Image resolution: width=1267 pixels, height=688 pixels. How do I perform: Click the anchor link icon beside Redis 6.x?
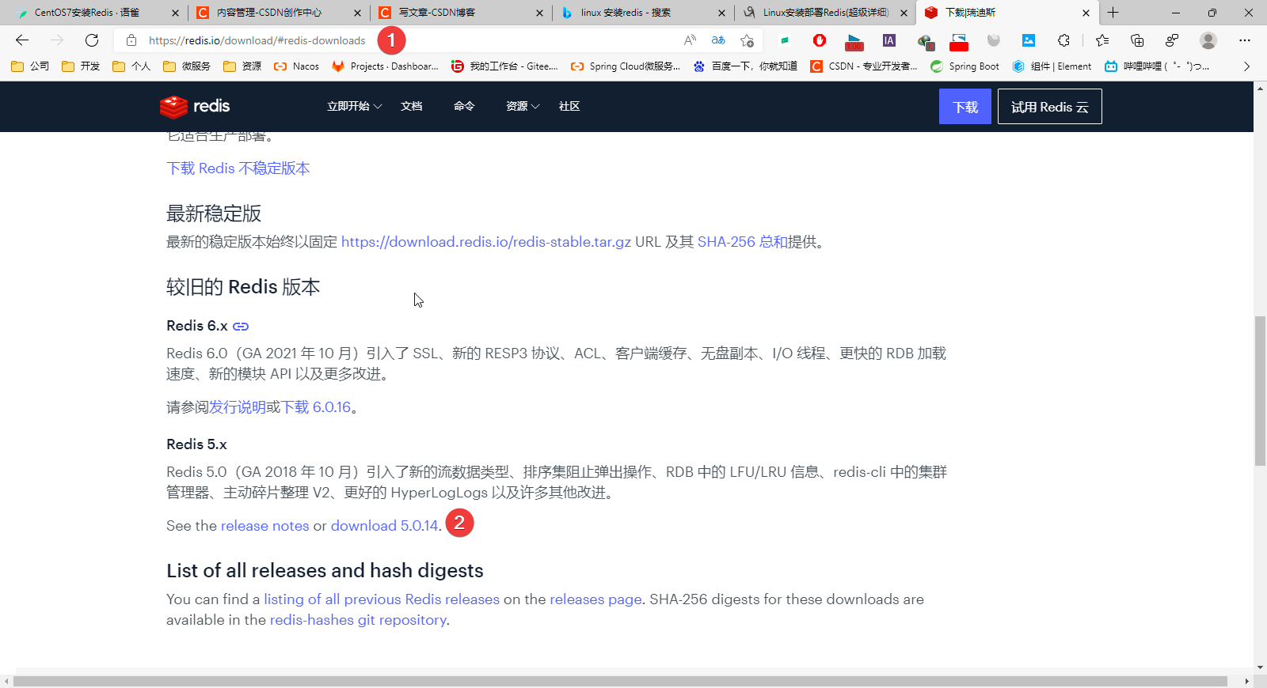point(241,326)
